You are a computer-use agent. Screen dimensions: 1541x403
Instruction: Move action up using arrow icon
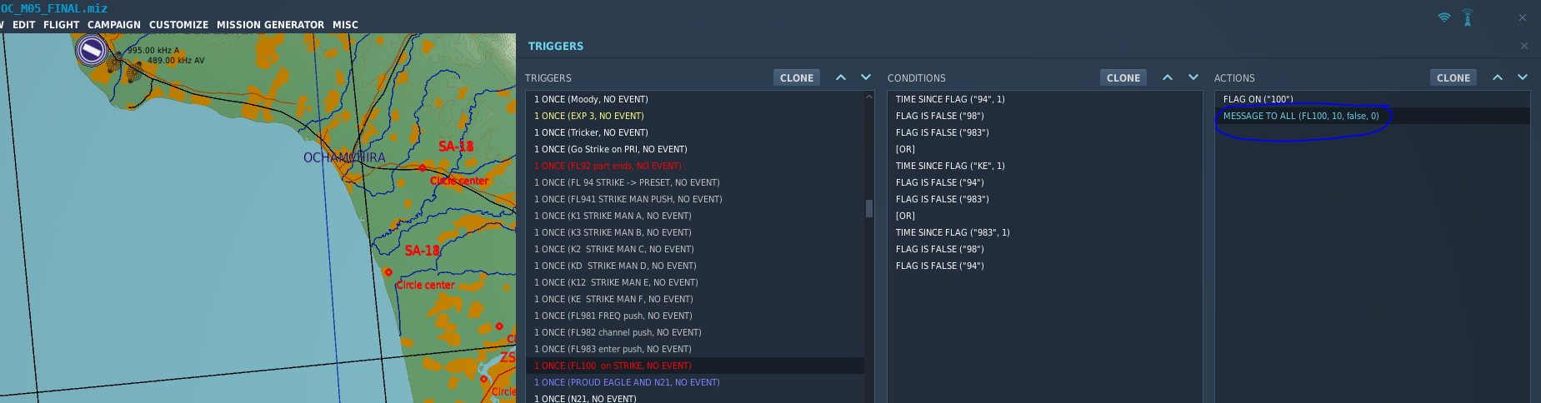[x=1498, y=77]
